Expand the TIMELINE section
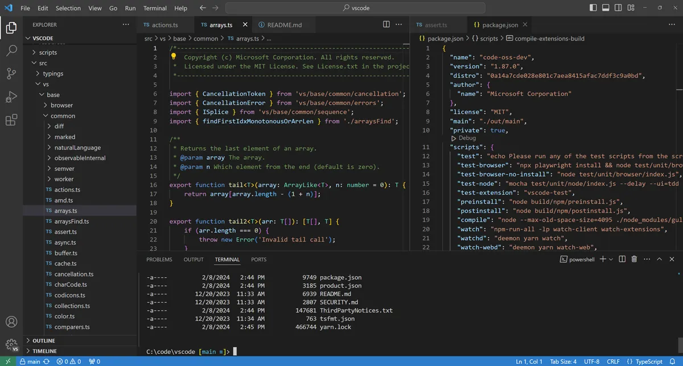 tap(80, 351)
